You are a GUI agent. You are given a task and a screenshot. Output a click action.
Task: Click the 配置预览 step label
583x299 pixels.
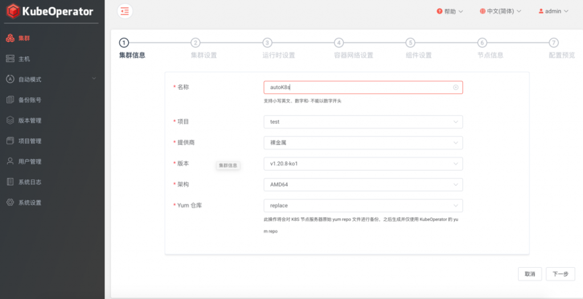(x=562, y=56)
